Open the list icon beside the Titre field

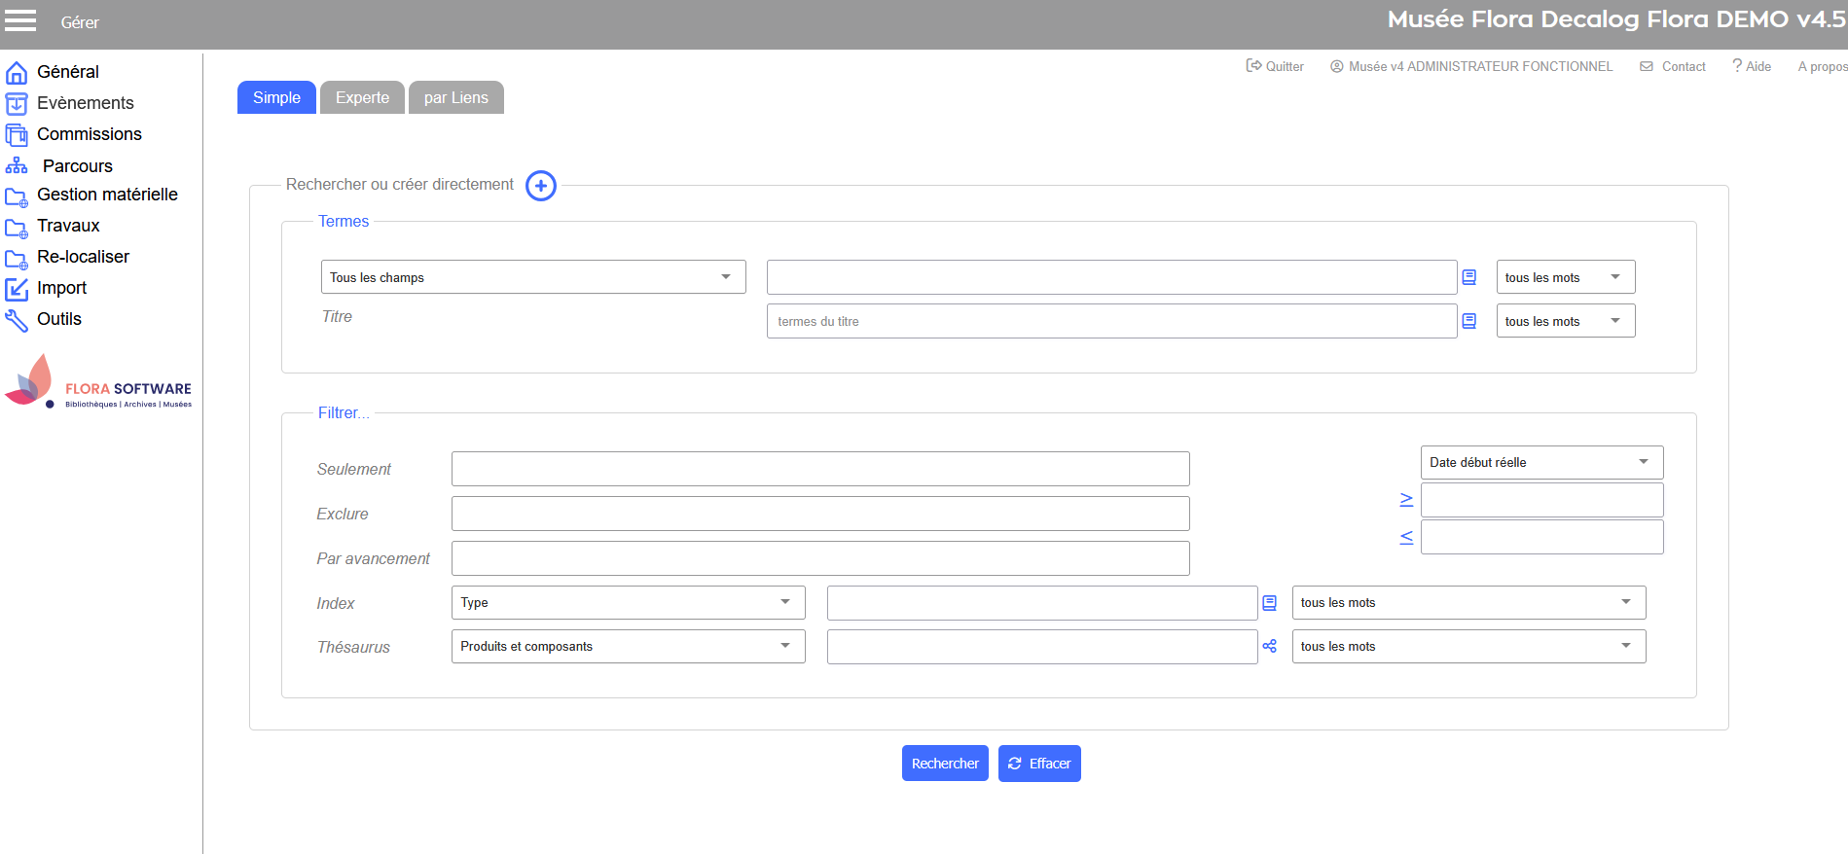(1469, 321)
